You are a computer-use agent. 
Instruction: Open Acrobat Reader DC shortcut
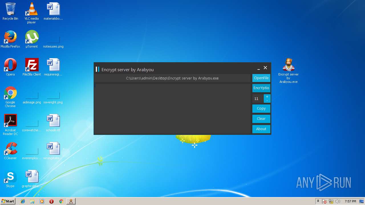pyautogui.click(x=10, y=125)
